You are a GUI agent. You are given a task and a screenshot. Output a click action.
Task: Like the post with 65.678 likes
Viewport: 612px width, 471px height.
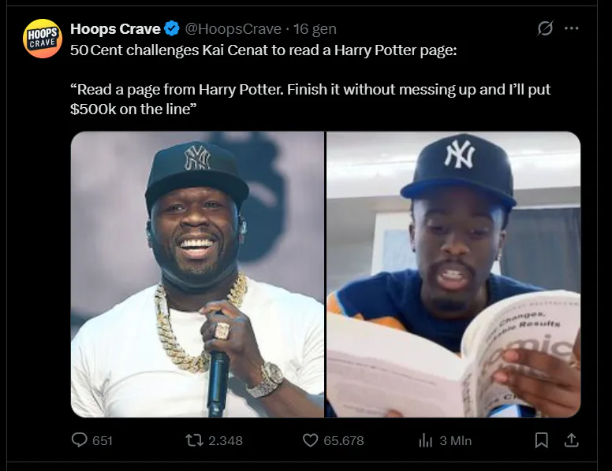tap(310, 440)
